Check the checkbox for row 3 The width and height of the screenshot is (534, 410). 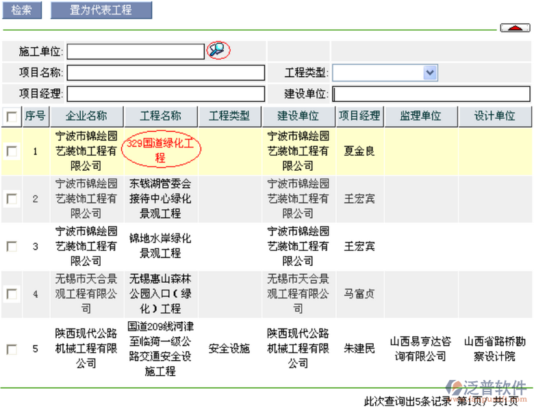coord(12,247)
